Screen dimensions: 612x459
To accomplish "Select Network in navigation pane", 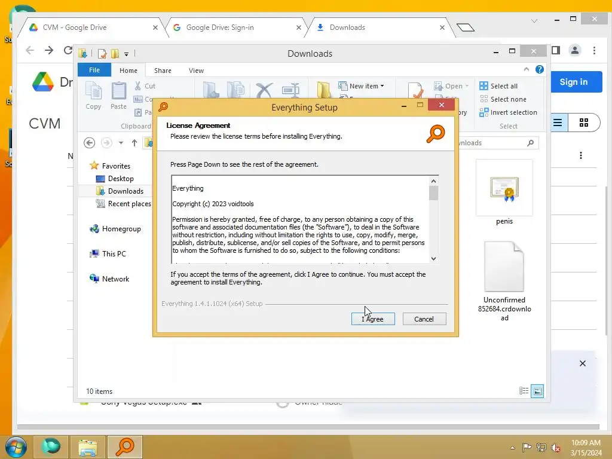I will click(110, 279).
